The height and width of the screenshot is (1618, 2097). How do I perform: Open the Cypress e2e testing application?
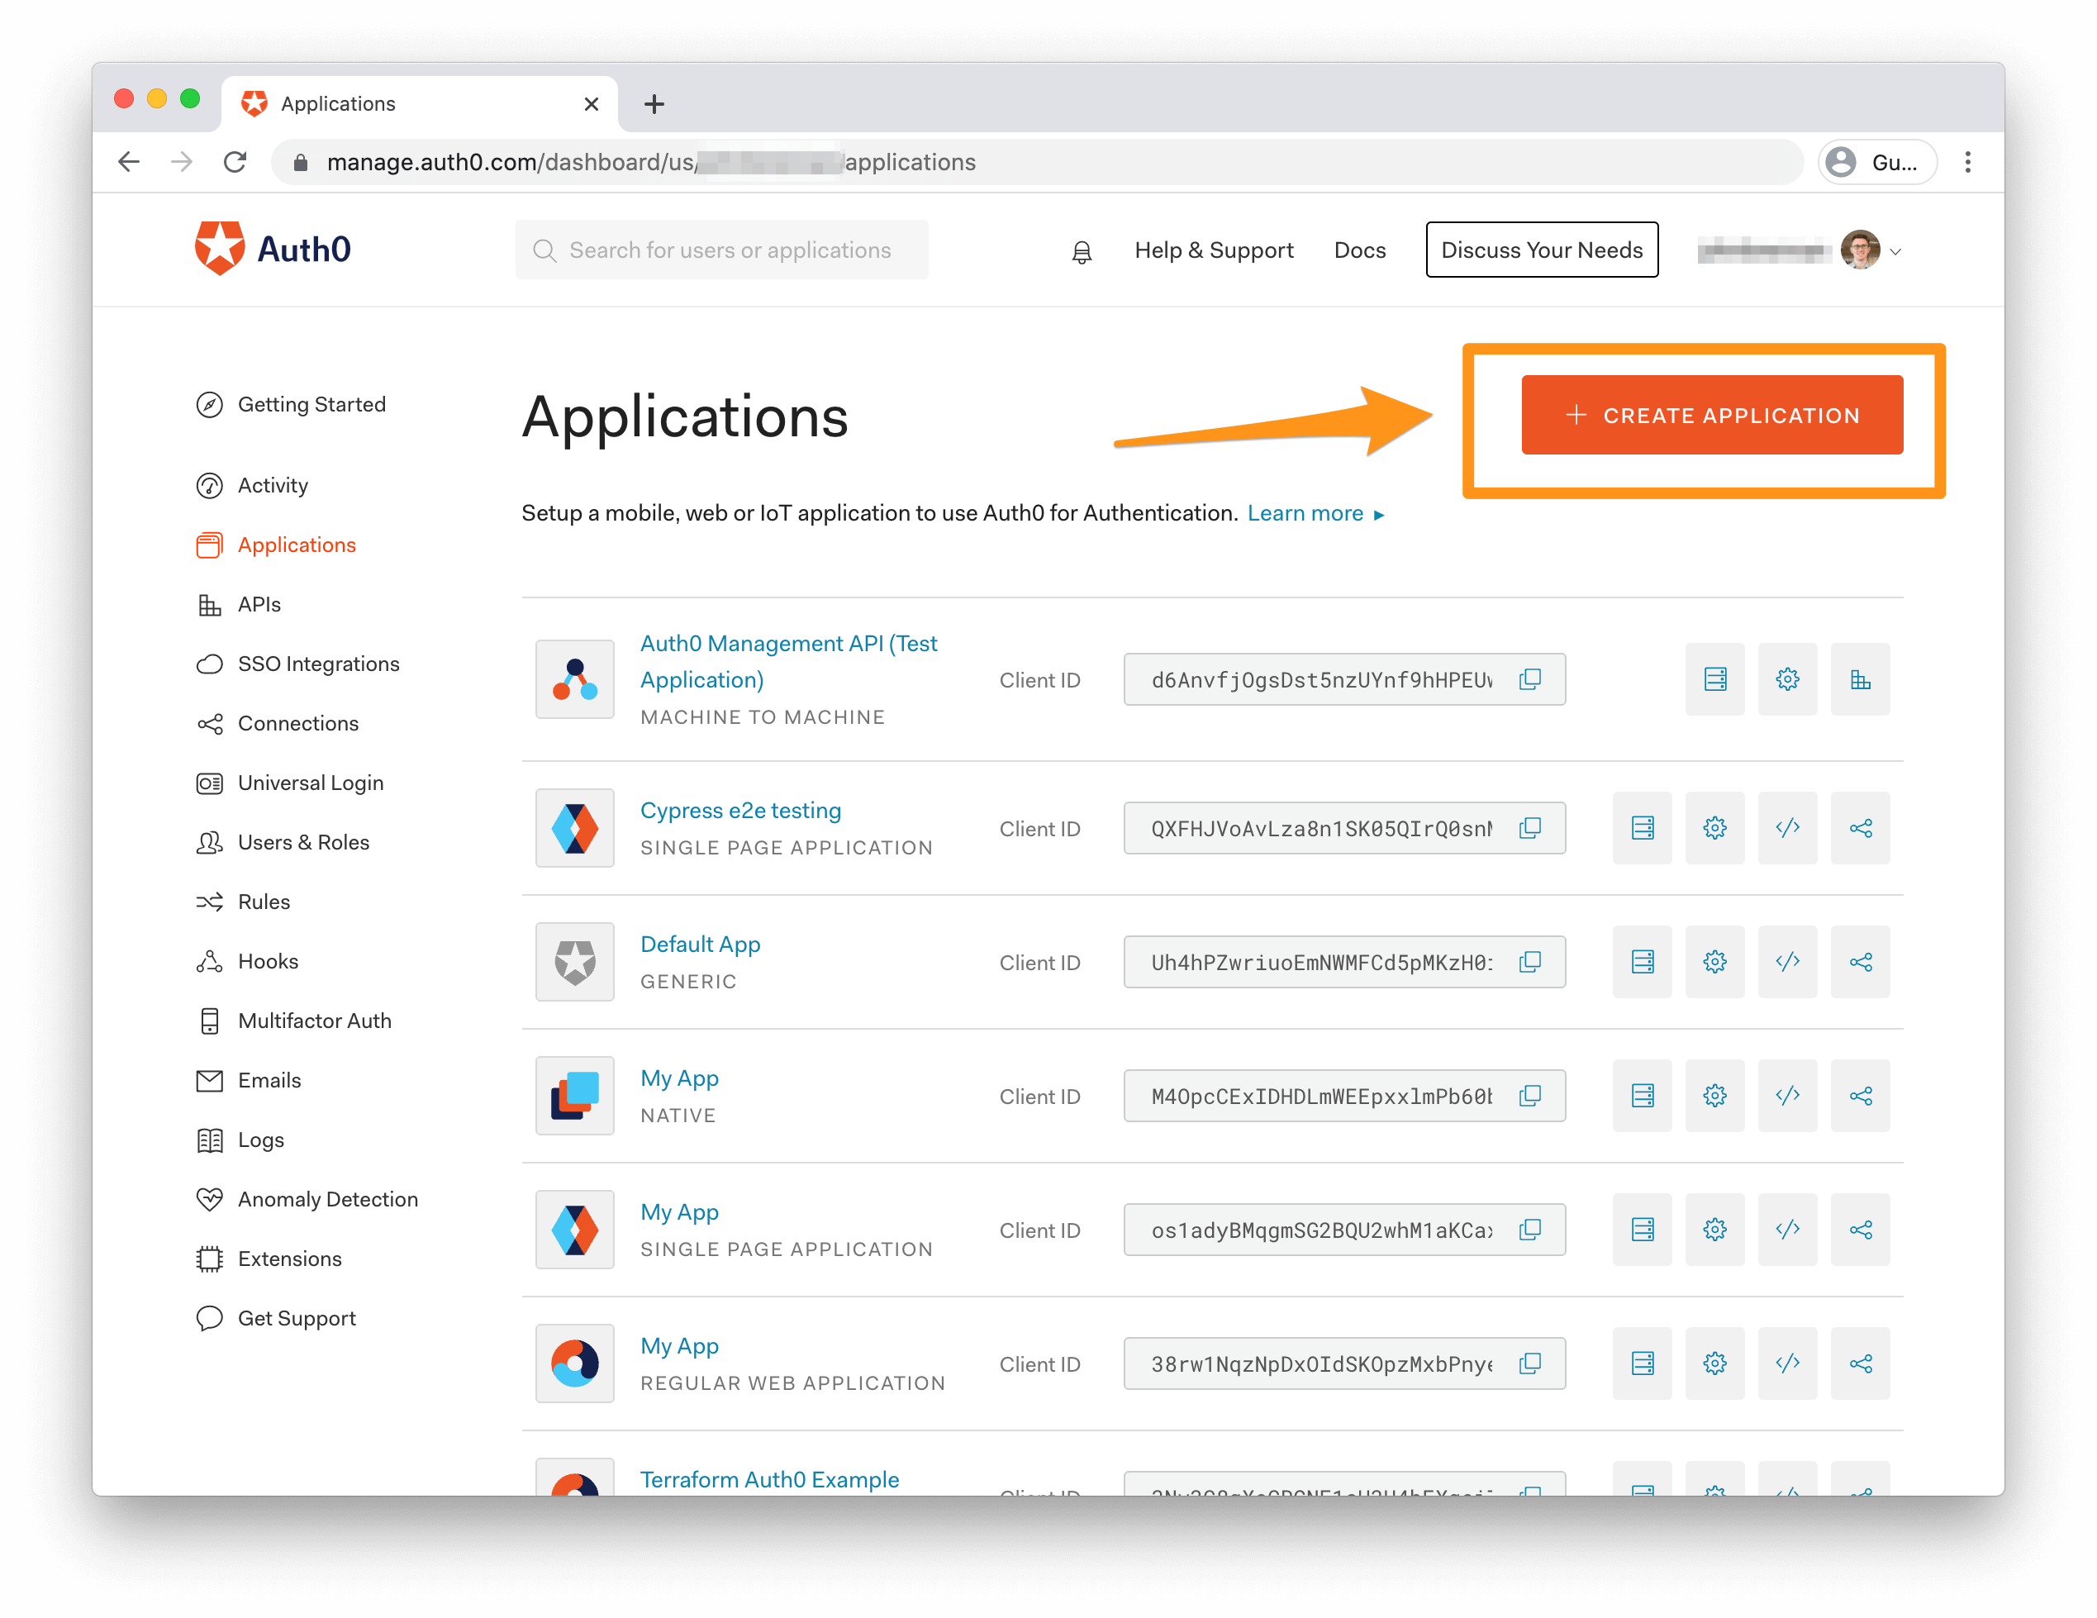click(739, 811)
